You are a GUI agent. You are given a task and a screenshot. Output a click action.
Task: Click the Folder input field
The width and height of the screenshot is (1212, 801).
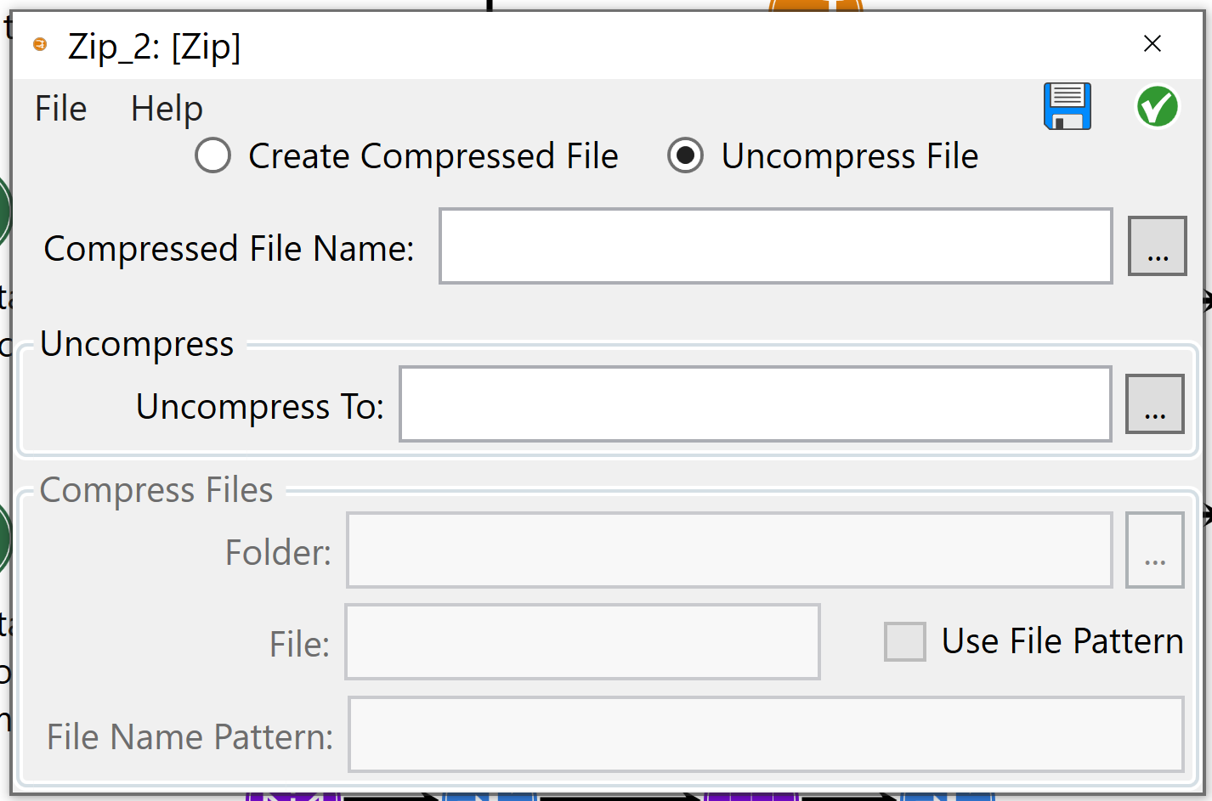click(729, 550)
